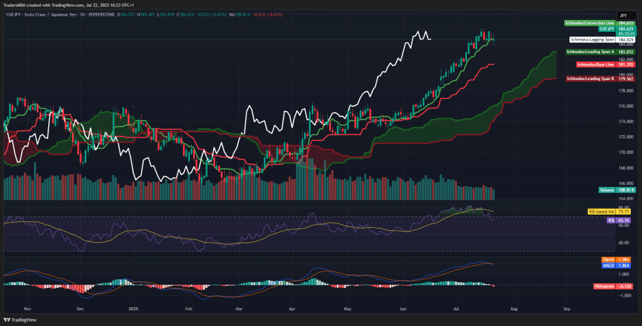Select the orange Signal label

click(x=608, y=258)
